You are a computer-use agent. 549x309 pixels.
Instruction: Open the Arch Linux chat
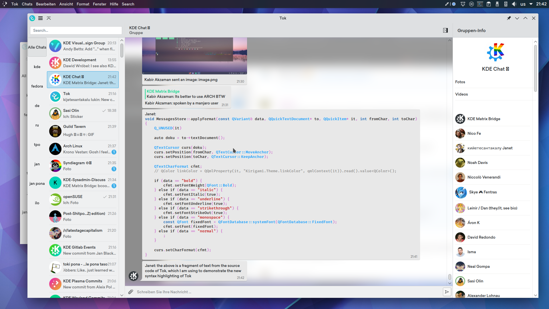click(83, 149)
